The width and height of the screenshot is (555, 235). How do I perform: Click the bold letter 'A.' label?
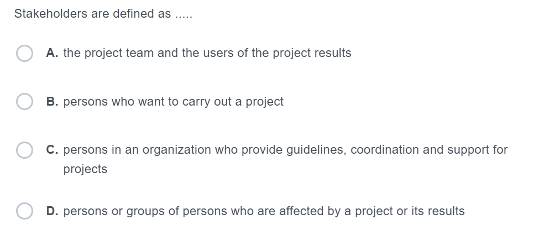click(53, 53)
